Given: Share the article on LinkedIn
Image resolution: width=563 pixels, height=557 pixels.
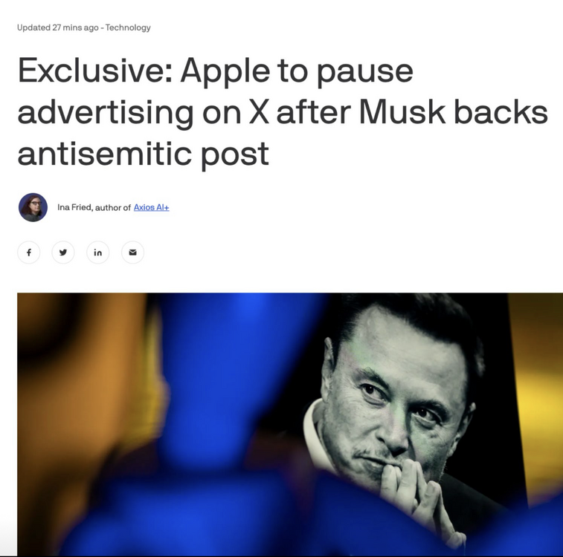Looking at the screenshot, I should tap(97, 253).
